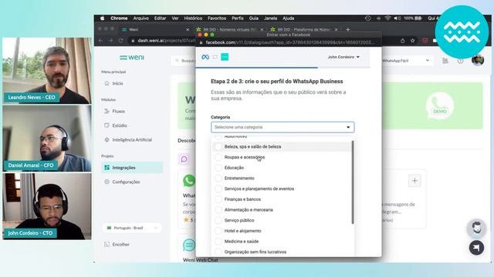
Task: Click the building organization icon in top bar
Action: point(445,60)
